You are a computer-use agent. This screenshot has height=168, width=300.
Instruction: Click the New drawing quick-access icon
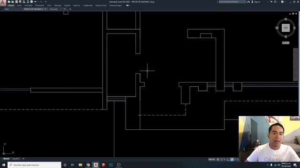(x=9, y=2)
